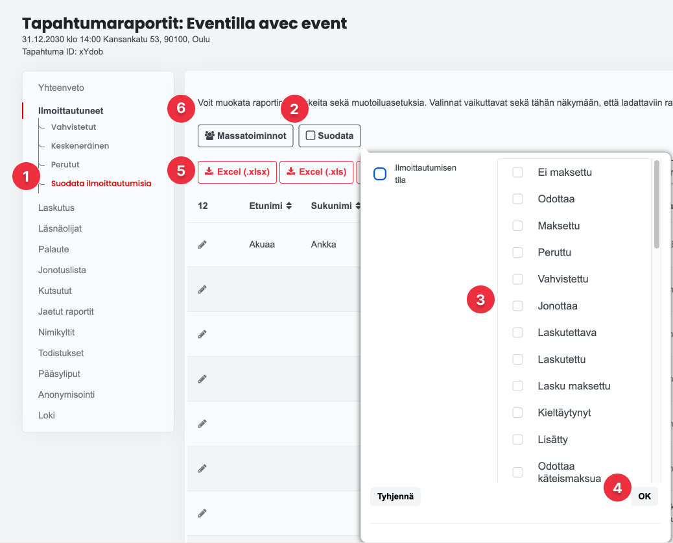This screenshot has height=543, width=673.
Task: Click the pencil edit icon in the fourth table row
Action: pyautogui.click(x=202, y=379)
